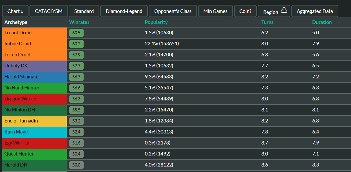
Task: Click the 56.7 winrate badge
Action: (x=76, y=77)
